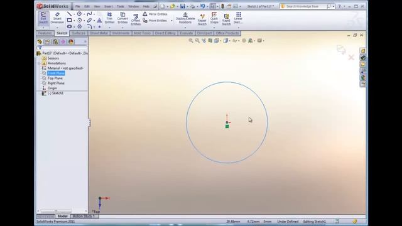Viewport: 402px width, 226px height.
Task: Switch to the Office Products tab
Action: pos(227,33)
